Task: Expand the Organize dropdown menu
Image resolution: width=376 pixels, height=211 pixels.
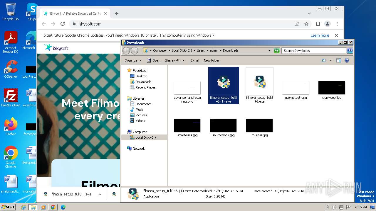Action: pos(133,60)
